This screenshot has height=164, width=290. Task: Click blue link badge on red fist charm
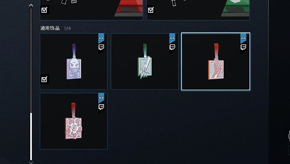pyautogui.click(x=243, y=38)
